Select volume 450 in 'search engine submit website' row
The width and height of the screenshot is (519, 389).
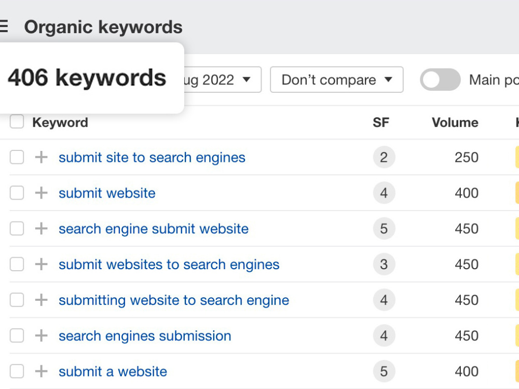467,229
